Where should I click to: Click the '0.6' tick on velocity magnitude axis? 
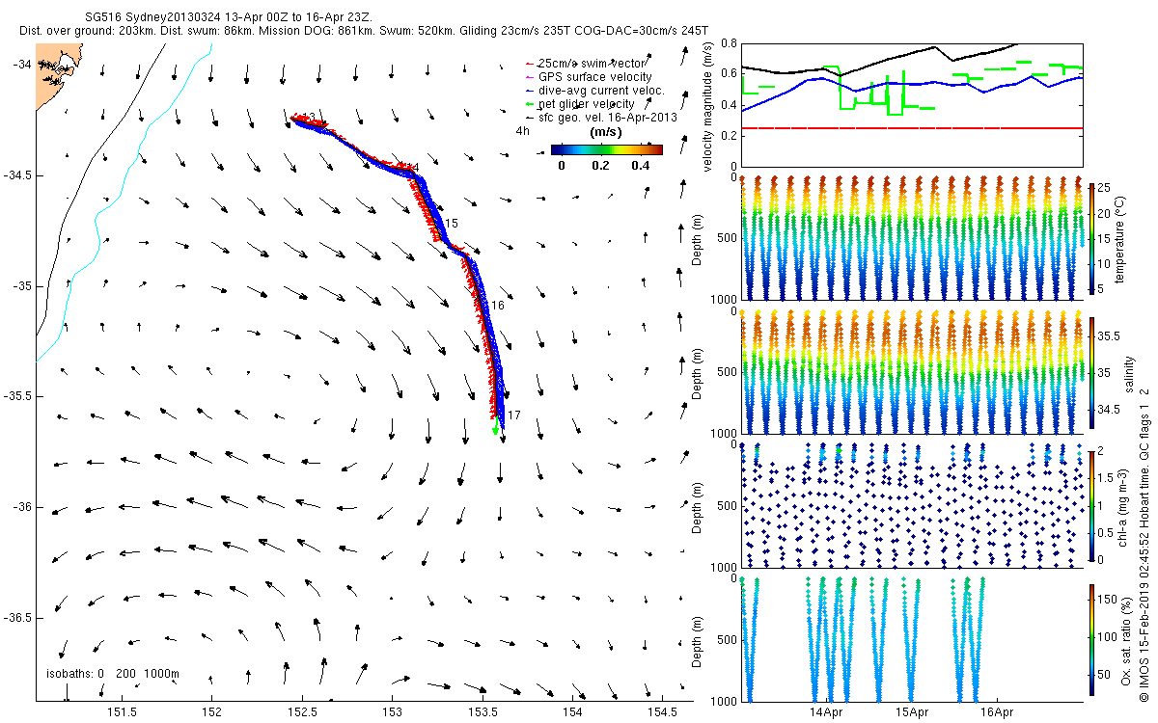(727, 74)
